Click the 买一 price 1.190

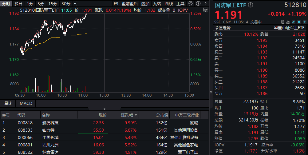tap(262, 70)
